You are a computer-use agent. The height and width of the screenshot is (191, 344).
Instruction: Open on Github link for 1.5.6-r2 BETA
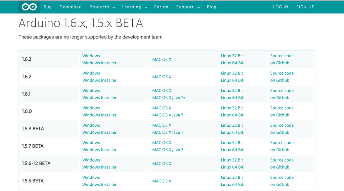[280, 167]
